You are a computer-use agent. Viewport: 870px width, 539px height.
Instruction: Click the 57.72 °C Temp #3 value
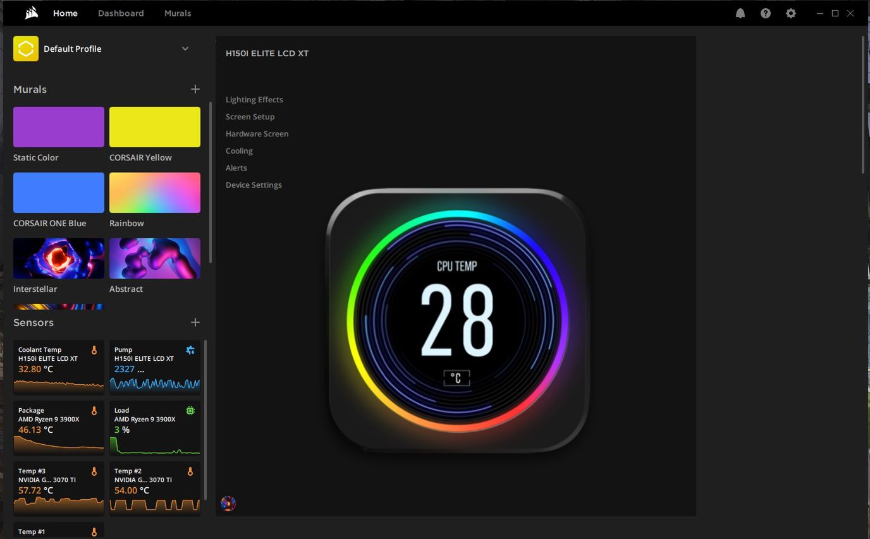(x=35, y=490)
